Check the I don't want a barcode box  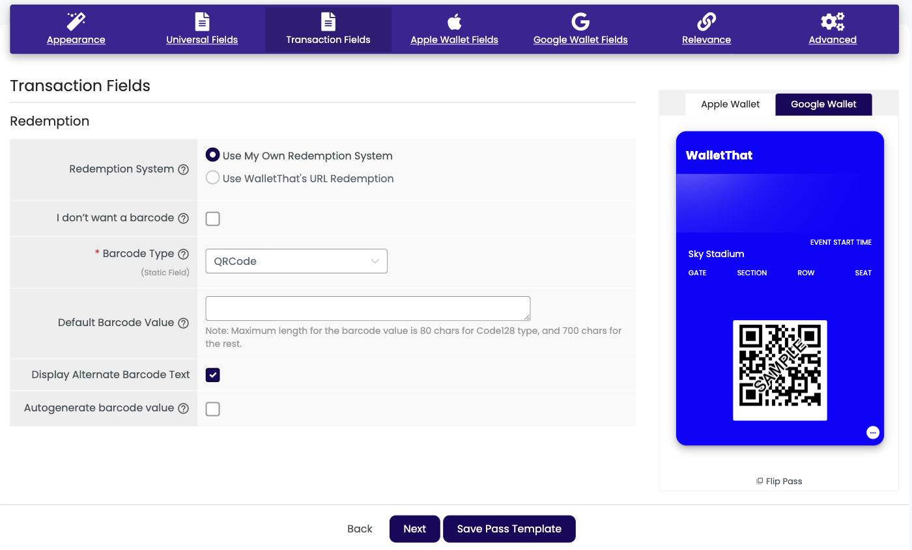[x=212, y=219]
